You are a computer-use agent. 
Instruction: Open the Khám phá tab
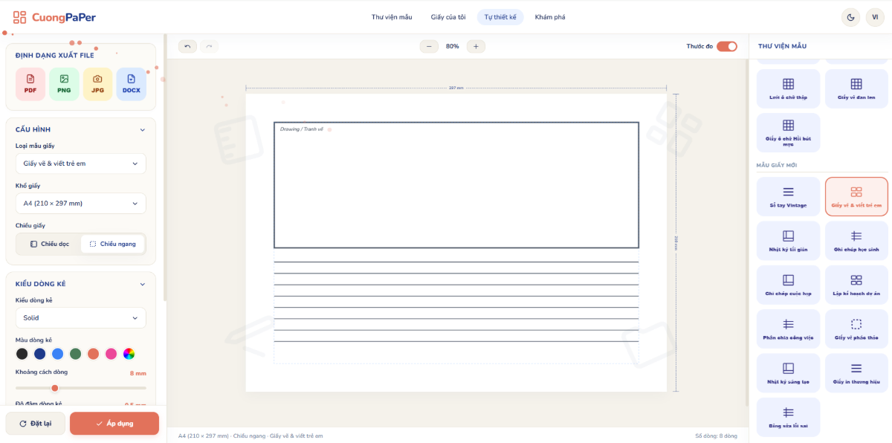point(550,17)
